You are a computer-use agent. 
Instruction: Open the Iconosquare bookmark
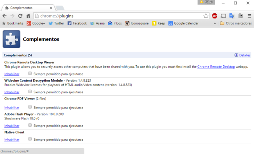tap(137, 23)
